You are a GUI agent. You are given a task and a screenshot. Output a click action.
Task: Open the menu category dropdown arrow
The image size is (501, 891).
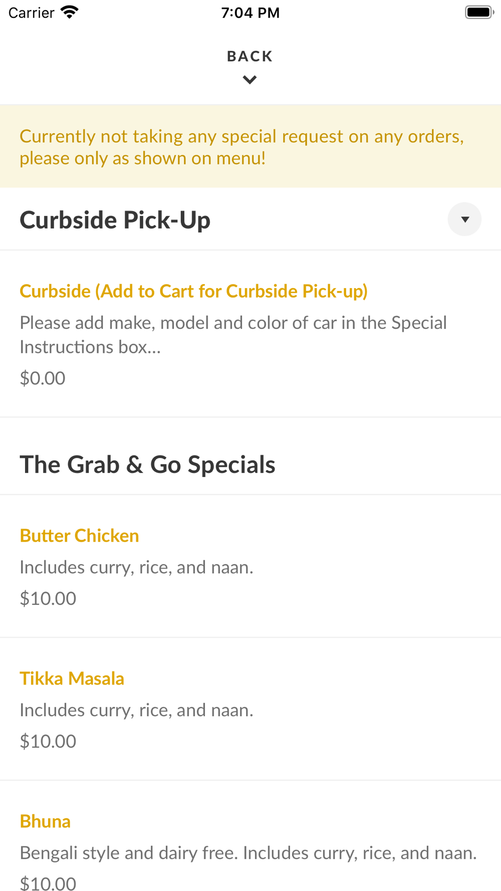[464, 219]
